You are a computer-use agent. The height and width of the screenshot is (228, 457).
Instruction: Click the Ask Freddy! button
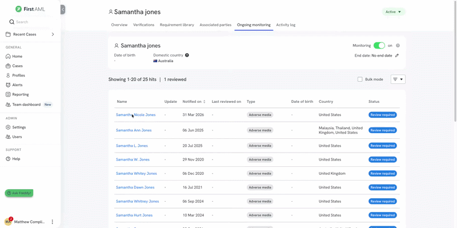point(19,193)
